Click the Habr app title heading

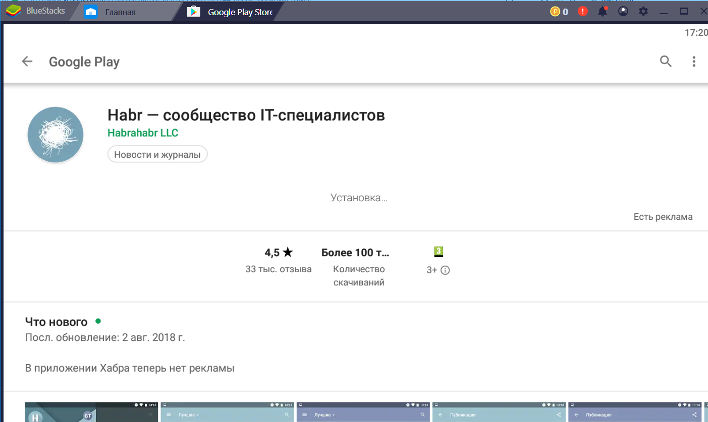[x=246, y=115]
